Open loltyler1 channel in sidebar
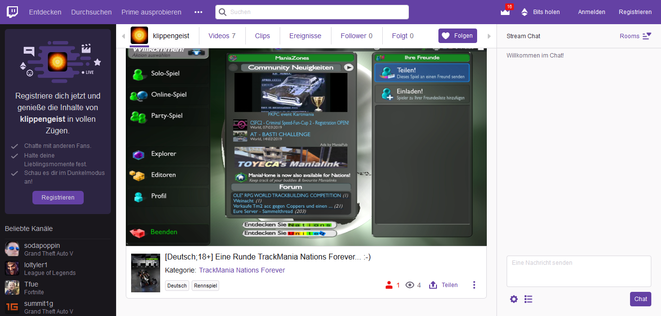Viewport: 661px width, 316px height. (x=58, y=269)
